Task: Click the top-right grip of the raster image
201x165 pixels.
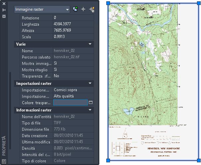Action: pyautogui.click(x=199, y=3)
